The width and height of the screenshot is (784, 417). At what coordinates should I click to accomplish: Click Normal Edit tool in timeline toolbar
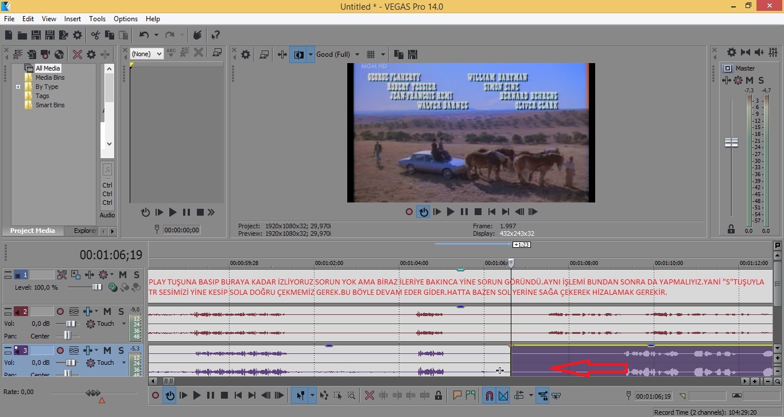pos(300,395)
